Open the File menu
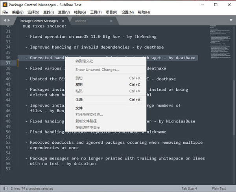This screenshot has height=192, width=236. pyautogui.click(x=5, y=12)
